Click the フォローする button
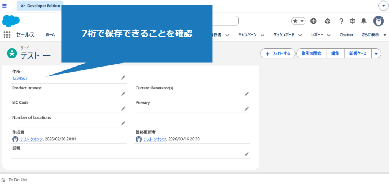389x184 pixels. [277, 54]
